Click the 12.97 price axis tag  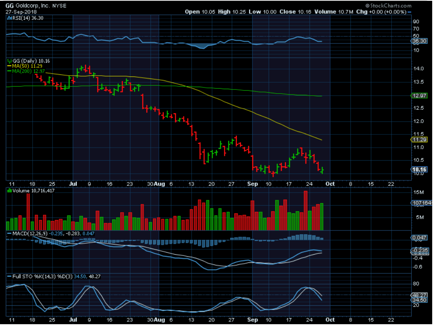[x=419, y=96]
